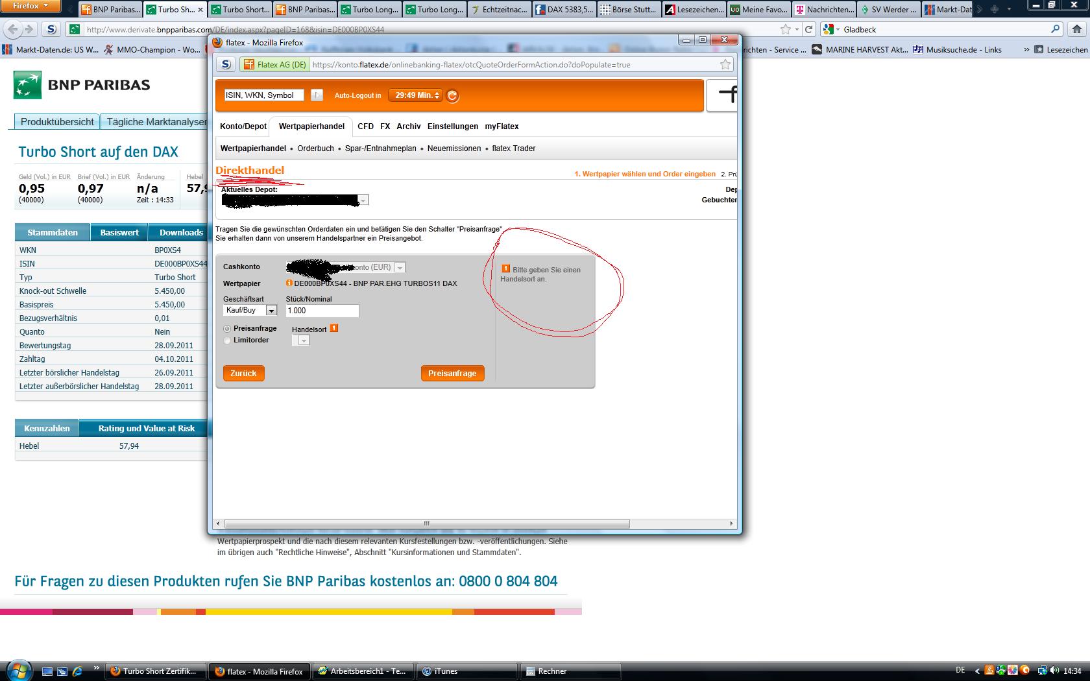The image size is (1090, 681).
Task: Open the Produktübersicht tab
Action: click(57, 121)
